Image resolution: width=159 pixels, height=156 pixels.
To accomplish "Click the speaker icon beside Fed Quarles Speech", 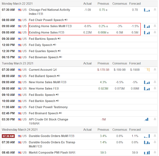I will [x=59, y=51].
